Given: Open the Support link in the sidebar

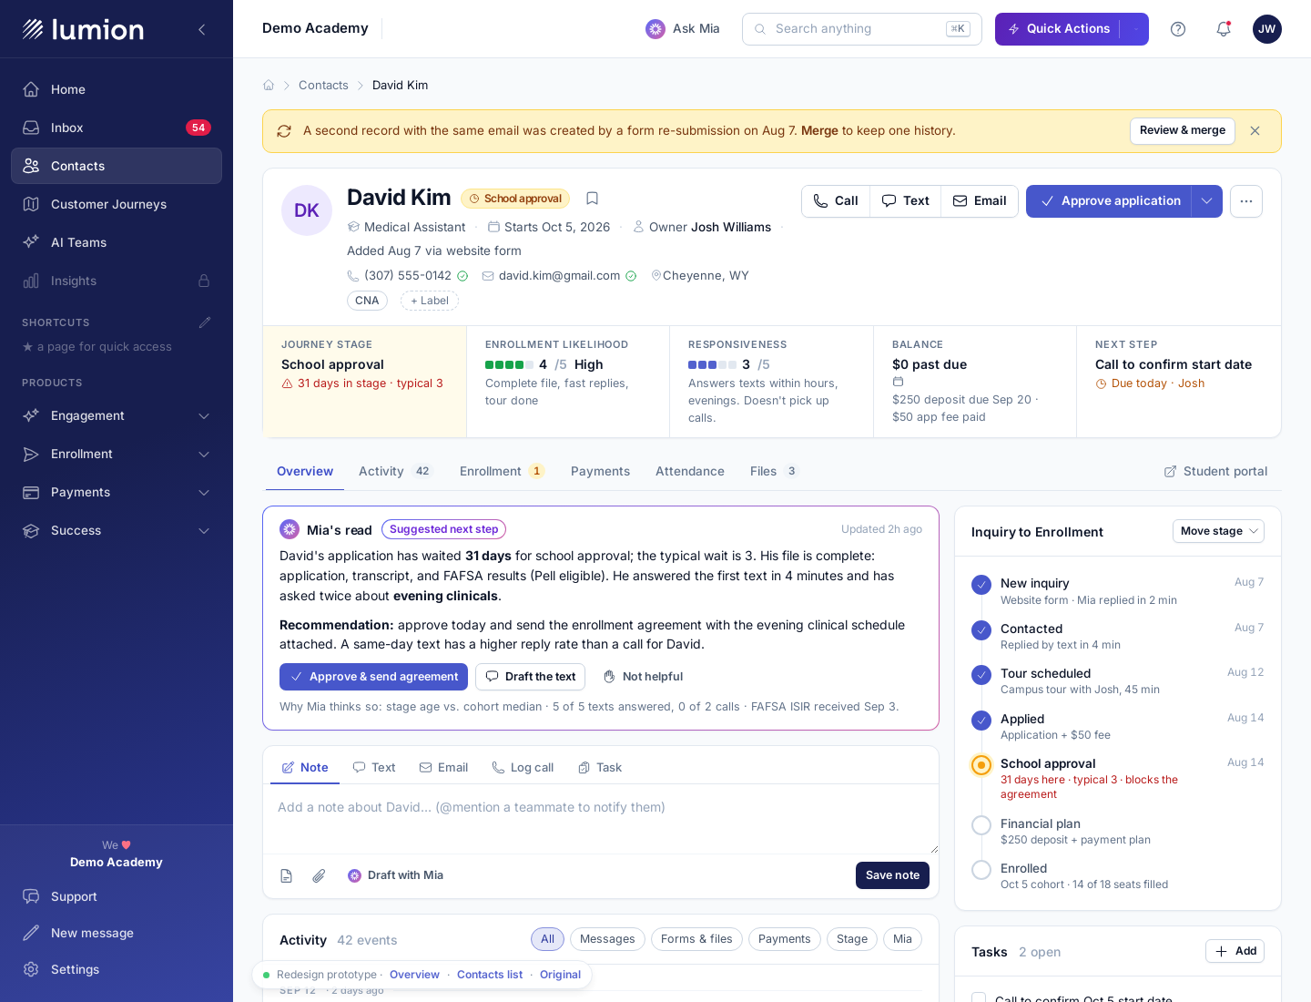Looking at the screenshot, I should coord(117,896).
